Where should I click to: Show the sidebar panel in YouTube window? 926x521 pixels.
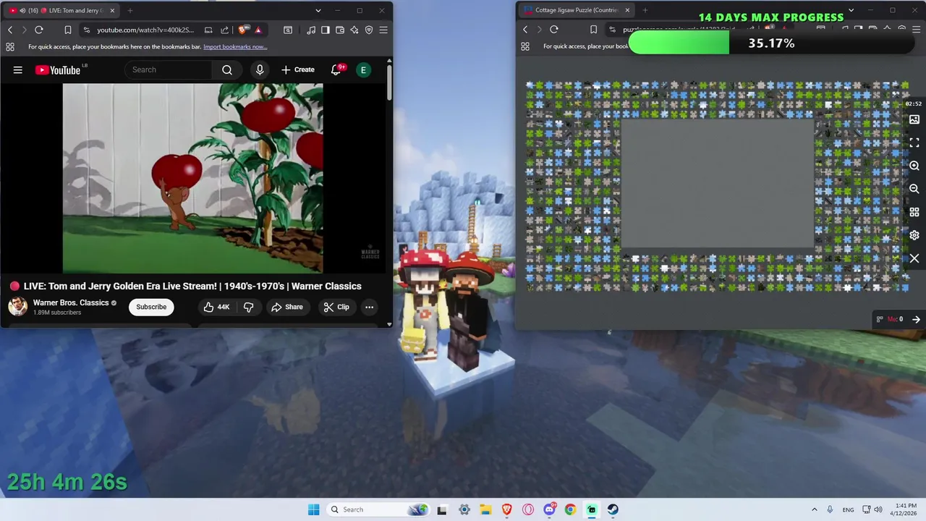tap(326, 30)
